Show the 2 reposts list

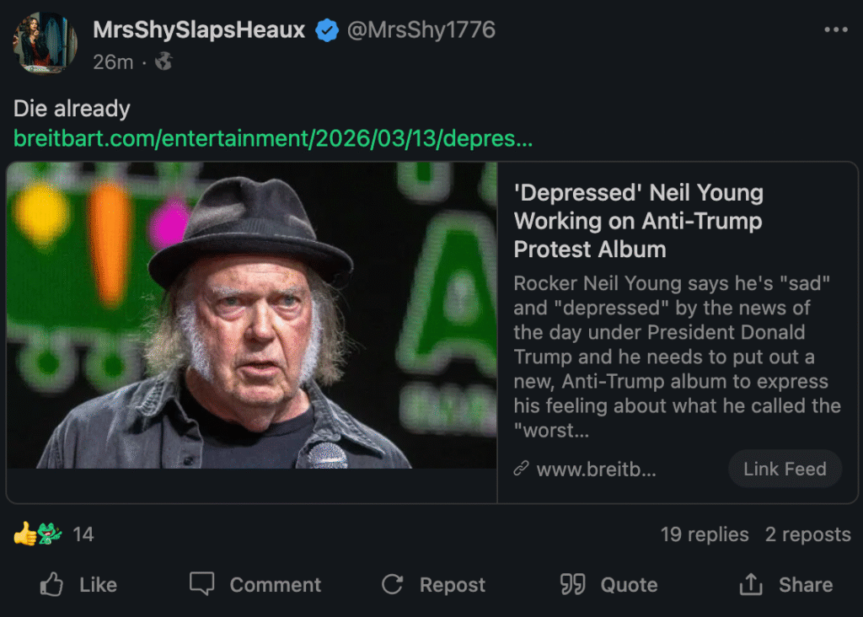tap(807, 534)
